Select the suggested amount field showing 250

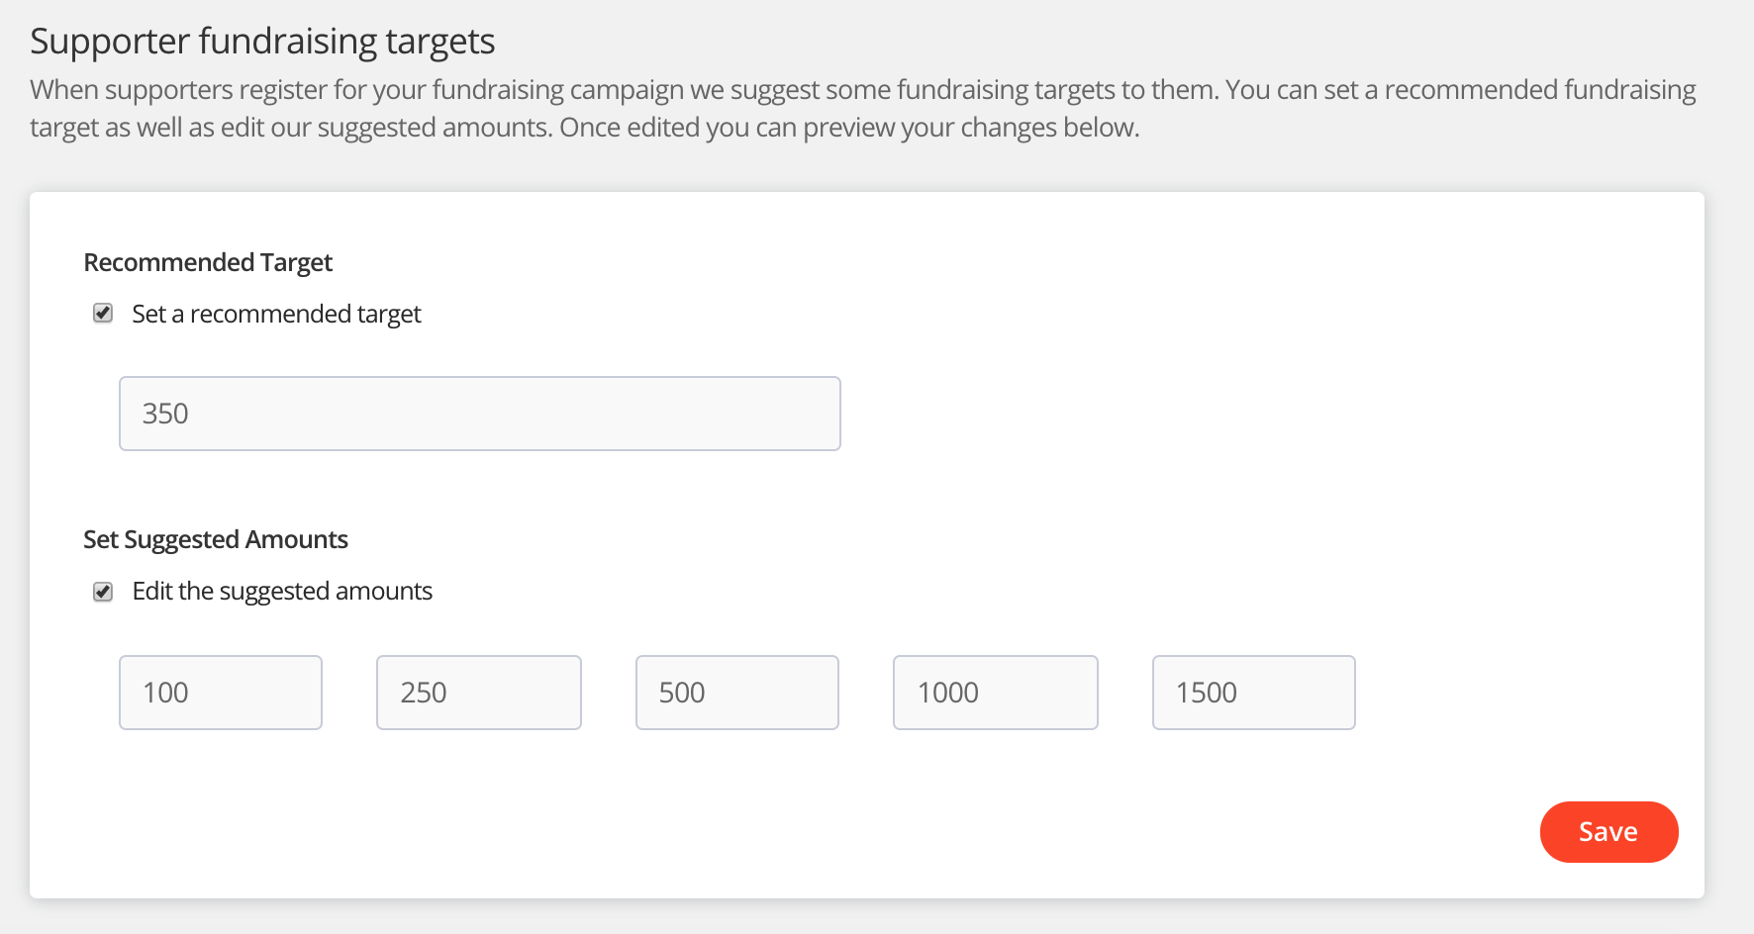click(x=478, y=693)
